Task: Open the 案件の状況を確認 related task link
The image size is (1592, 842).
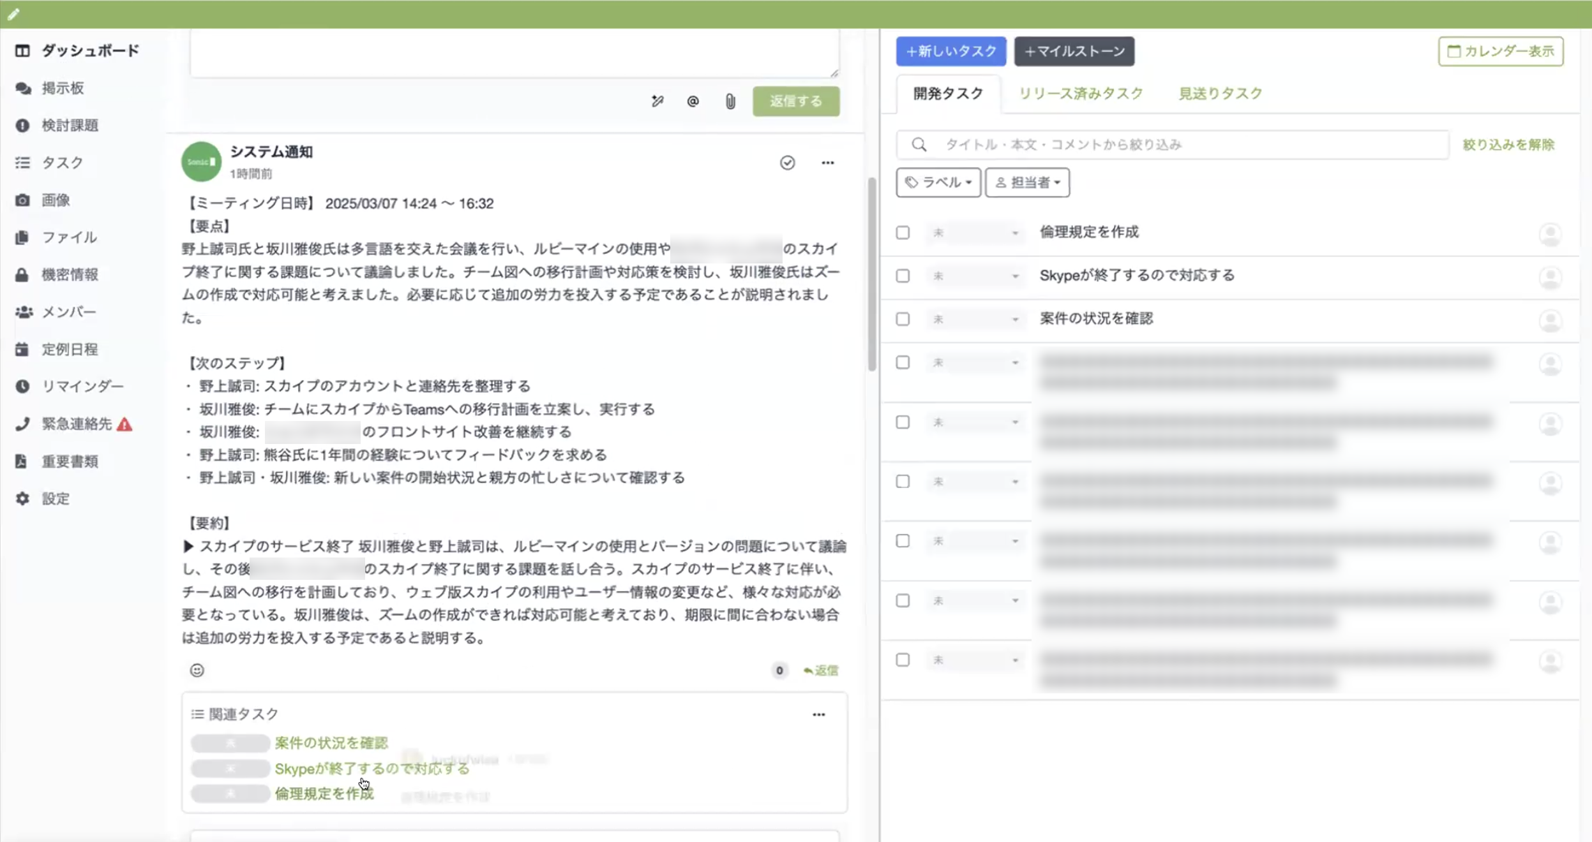Action: tap(331, 742)
